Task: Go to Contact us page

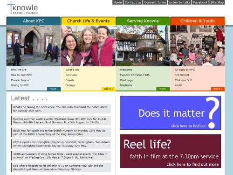Action: pyautogui.click(x=133, y=2)
